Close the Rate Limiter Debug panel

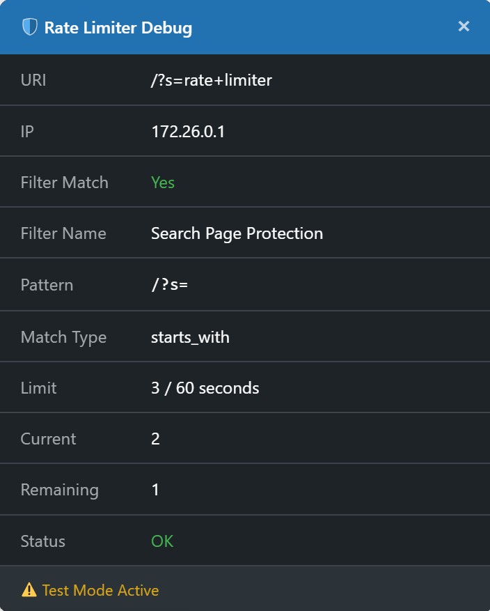point(463,26)
